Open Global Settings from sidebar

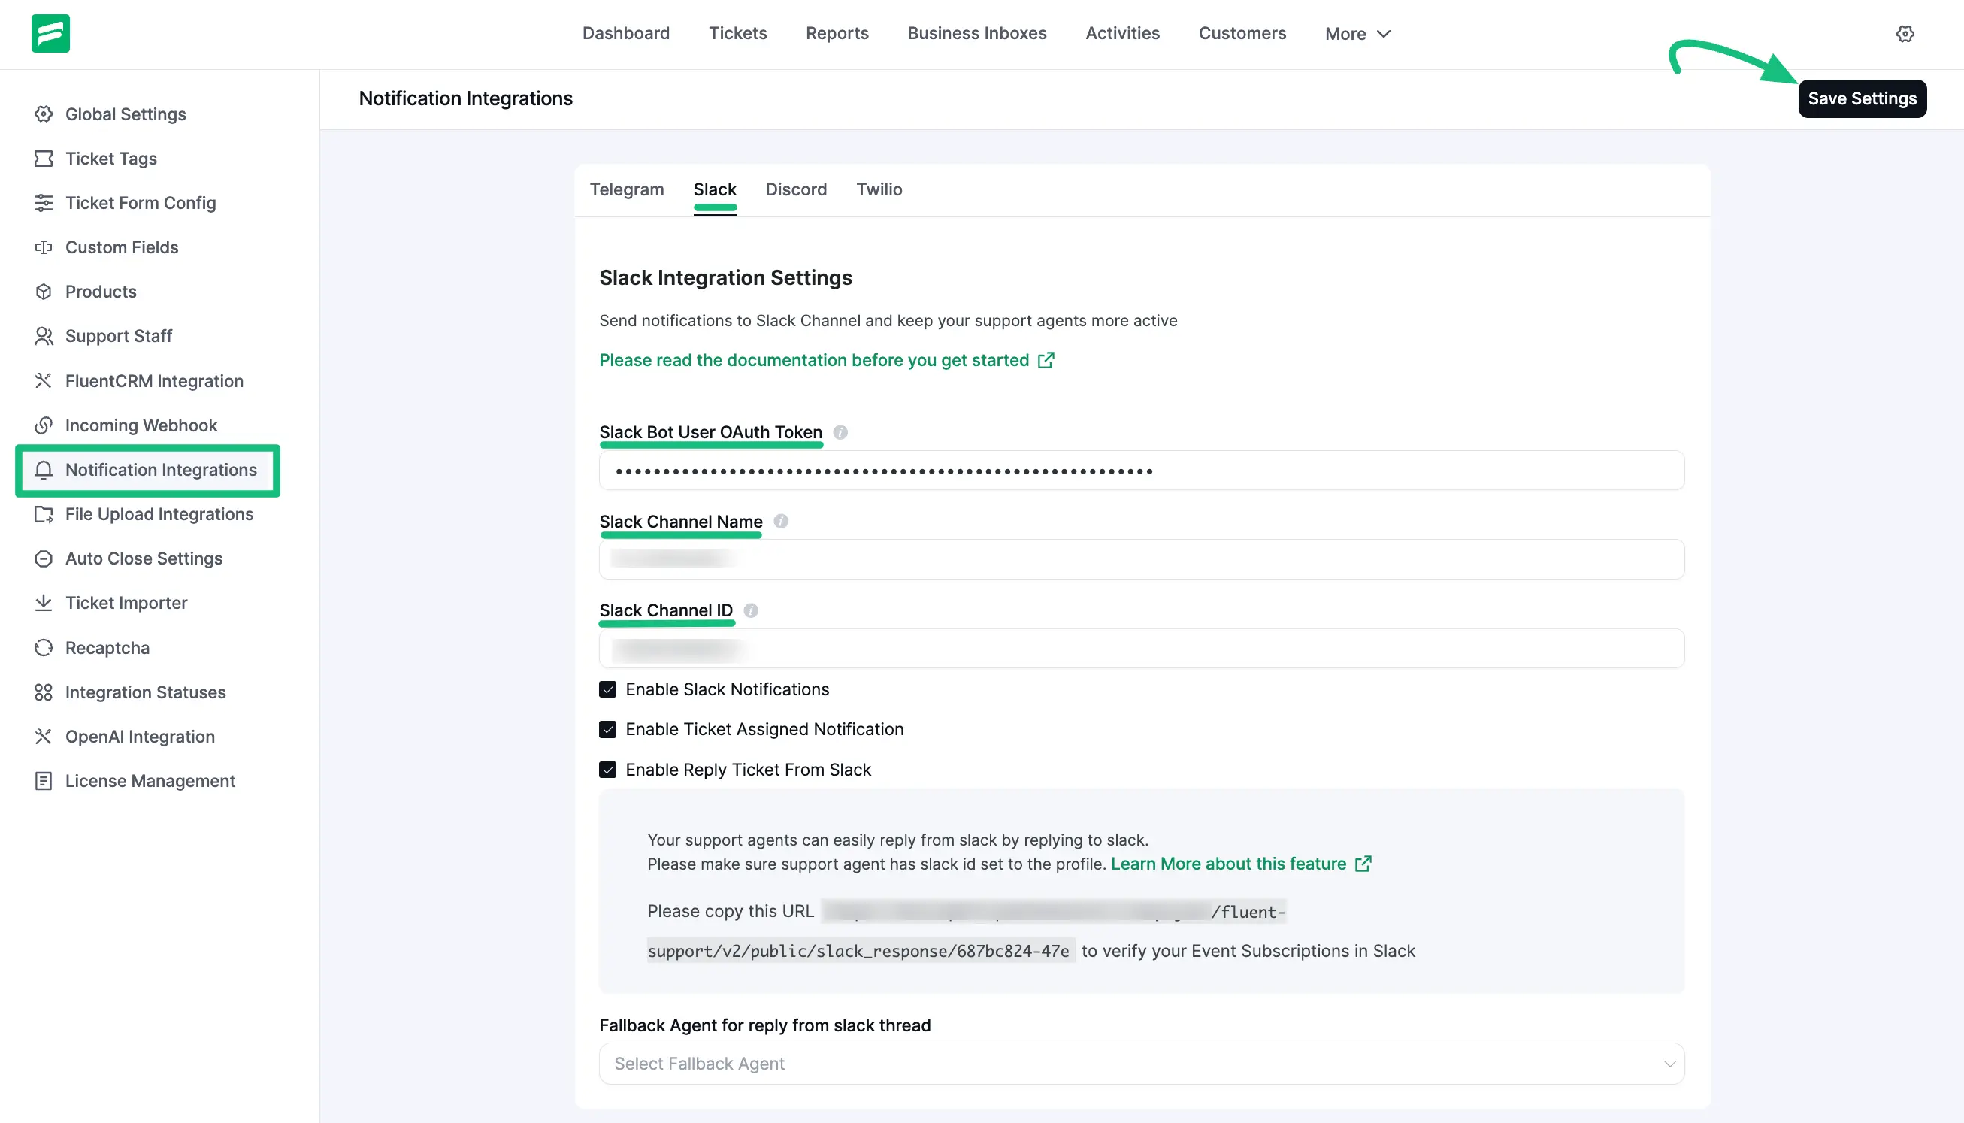click(x=125, y=114)
